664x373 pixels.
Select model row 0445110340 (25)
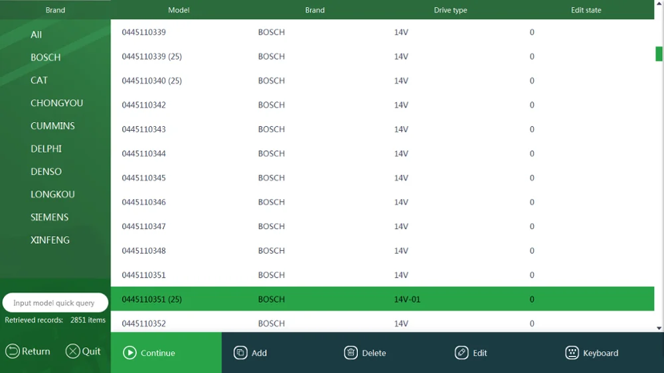click(x=382, y=80)
